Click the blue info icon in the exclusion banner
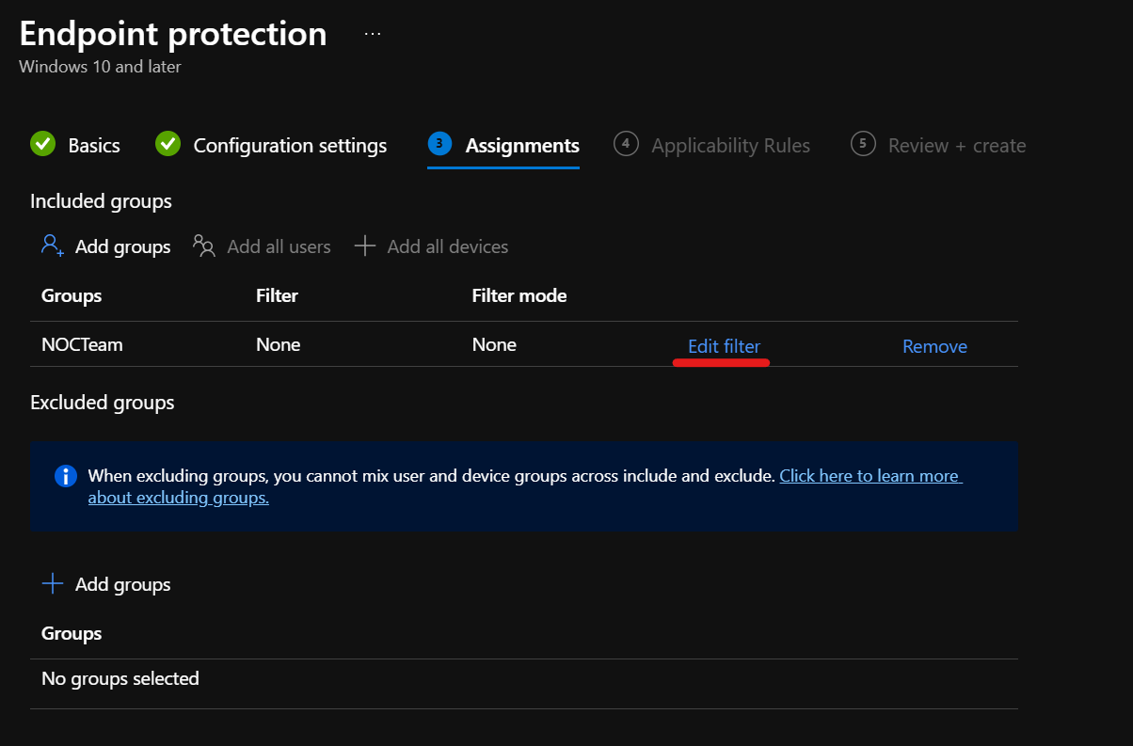The image size is (1133, 746). 65,476
